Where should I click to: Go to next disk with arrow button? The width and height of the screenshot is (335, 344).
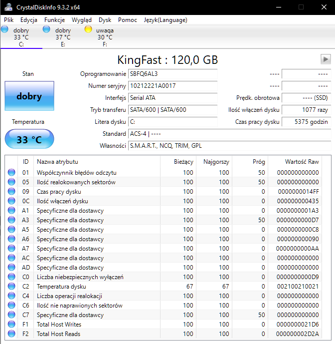(x=326, y=59)
